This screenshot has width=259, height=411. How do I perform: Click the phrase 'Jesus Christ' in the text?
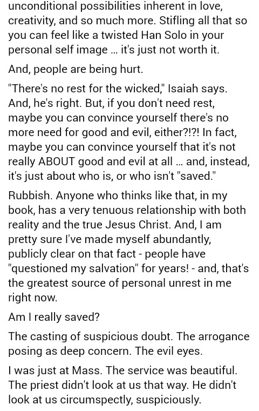[138, 225]
